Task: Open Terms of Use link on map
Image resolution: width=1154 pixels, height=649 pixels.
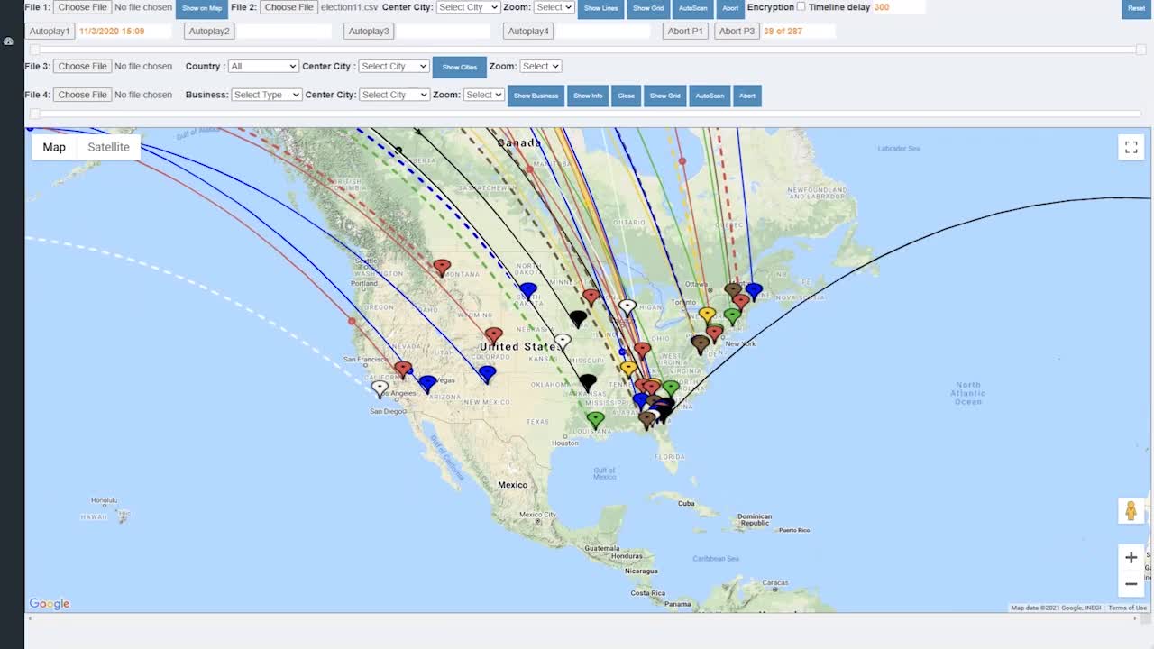Action: (1127, 608)
